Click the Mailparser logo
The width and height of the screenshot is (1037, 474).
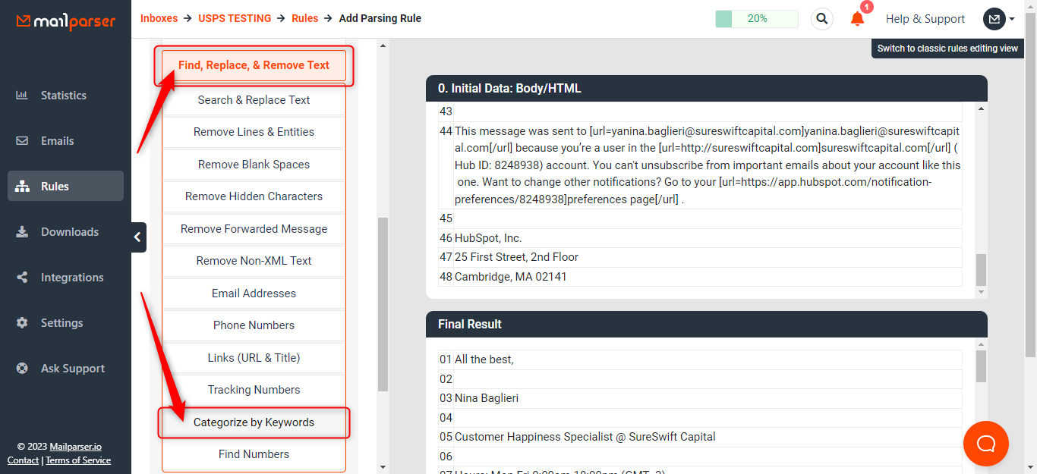pyautogui.click(x=66, y=21)
